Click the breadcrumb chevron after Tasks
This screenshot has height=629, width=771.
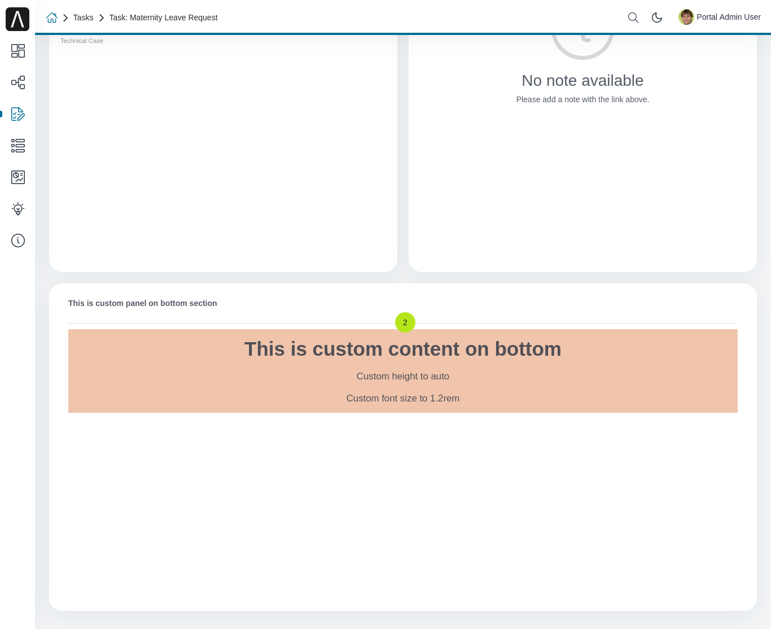(102, 18)
